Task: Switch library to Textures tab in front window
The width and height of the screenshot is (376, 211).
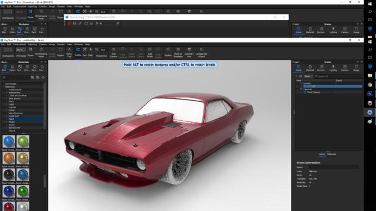Action: pyautogui.click(x=20, y=68)
